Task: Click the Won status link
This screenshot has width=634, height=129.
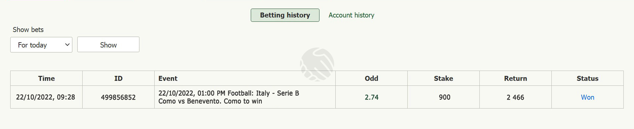Action: tap(587, 97)
